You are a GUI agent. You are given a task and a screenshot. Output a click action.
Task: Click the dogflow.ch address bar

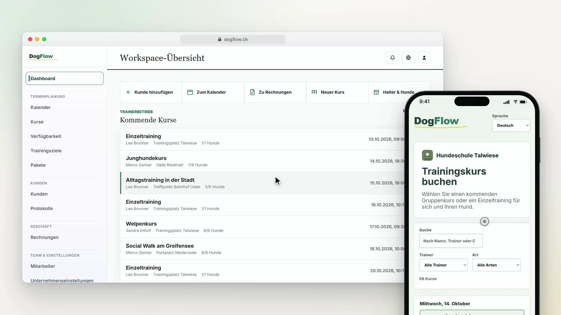233,40
